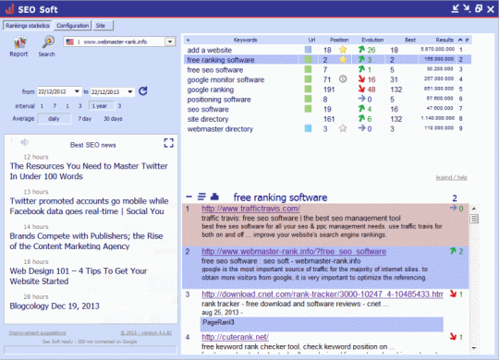The image size is (499, 360).
Task: Sort by the Evolution column header
Action: pyautogui.click(x=372, y=40)
